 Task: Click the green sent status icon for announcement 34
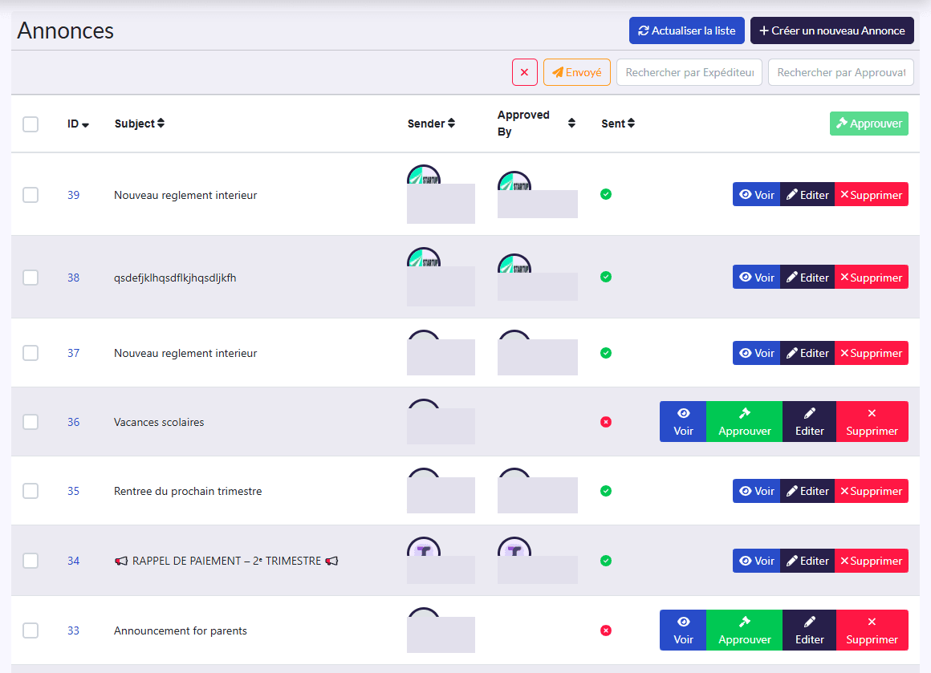pos(606,561)
